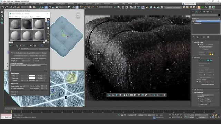Open Select by Name dialog icon

pos(34,7)
